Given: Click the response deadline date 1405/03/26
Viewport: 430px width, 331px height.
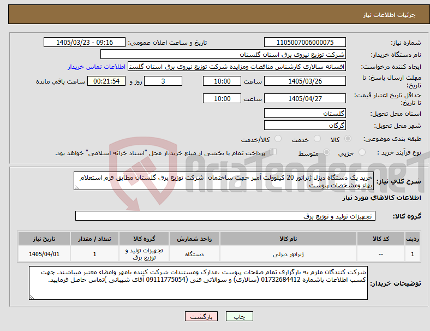Looking at the screenshot, I should pos(304,81).
